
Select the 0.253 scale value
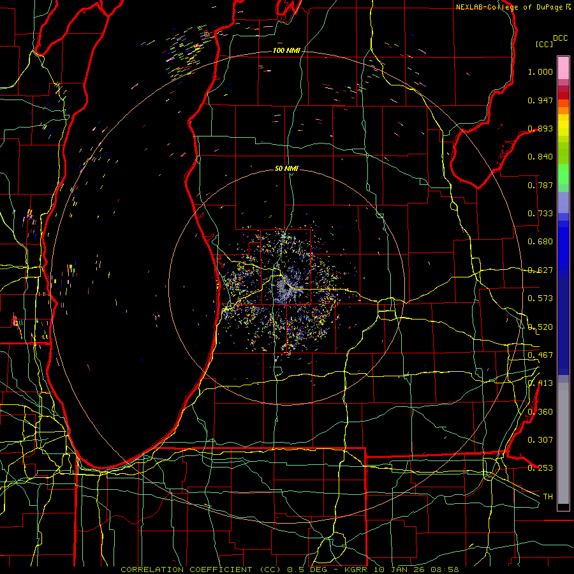pos(540,468)
